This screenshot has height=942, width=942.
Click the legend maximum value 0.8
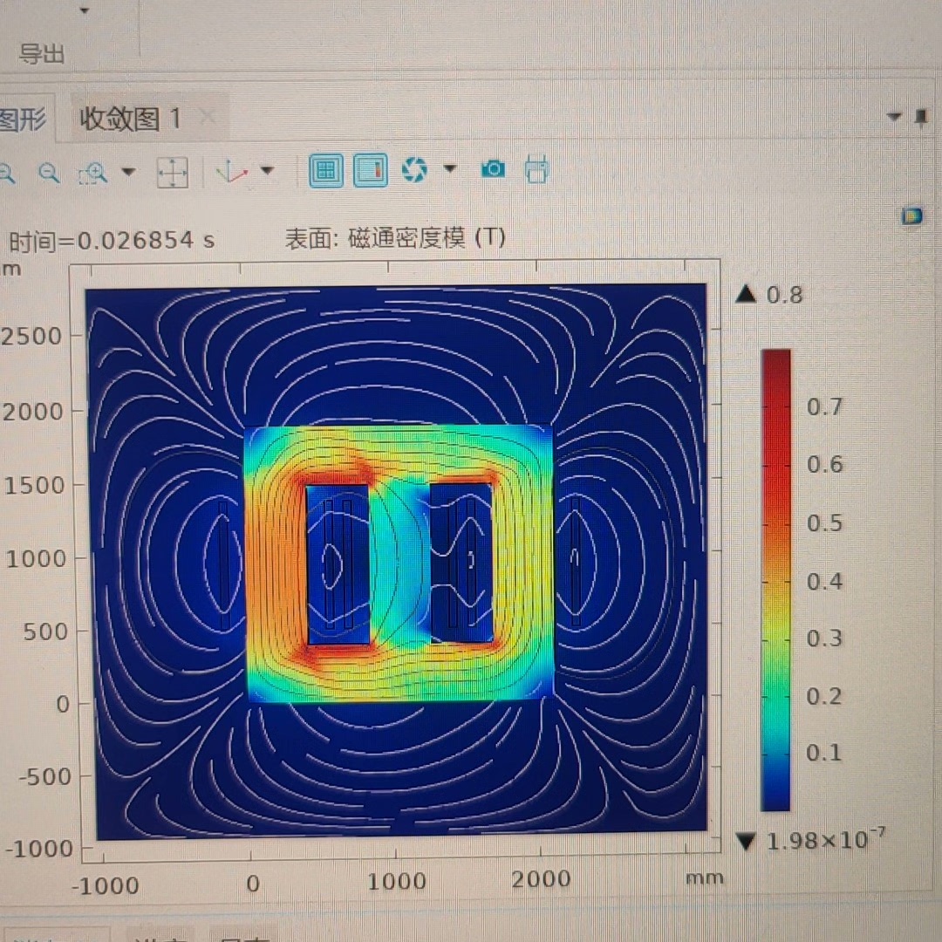(785, 295)
